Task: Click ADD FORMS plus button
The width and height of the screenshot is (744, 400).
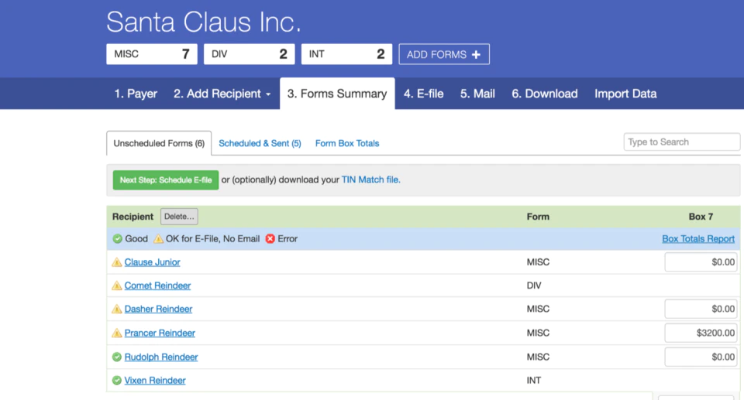Action: 443,54
